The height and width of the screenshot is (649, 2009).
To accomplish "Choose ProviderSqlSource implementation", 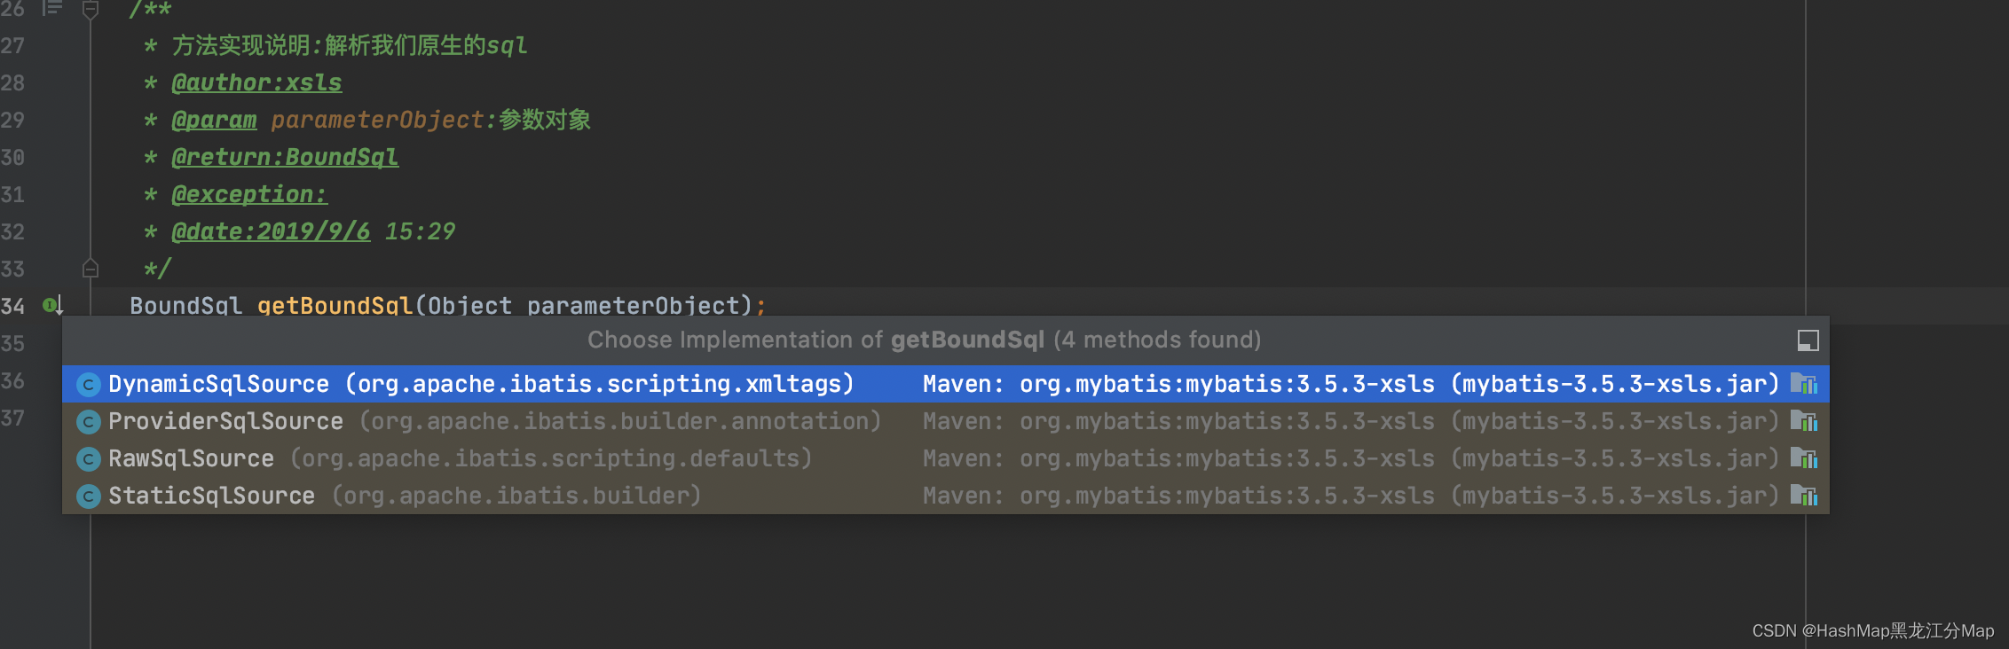I will click(945, 421).
